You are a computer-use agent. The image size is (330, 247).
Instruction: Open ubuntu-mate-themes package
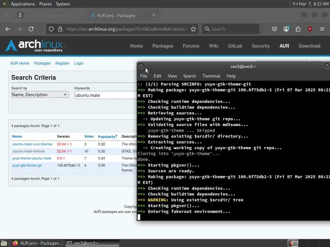tap(28, 151)
